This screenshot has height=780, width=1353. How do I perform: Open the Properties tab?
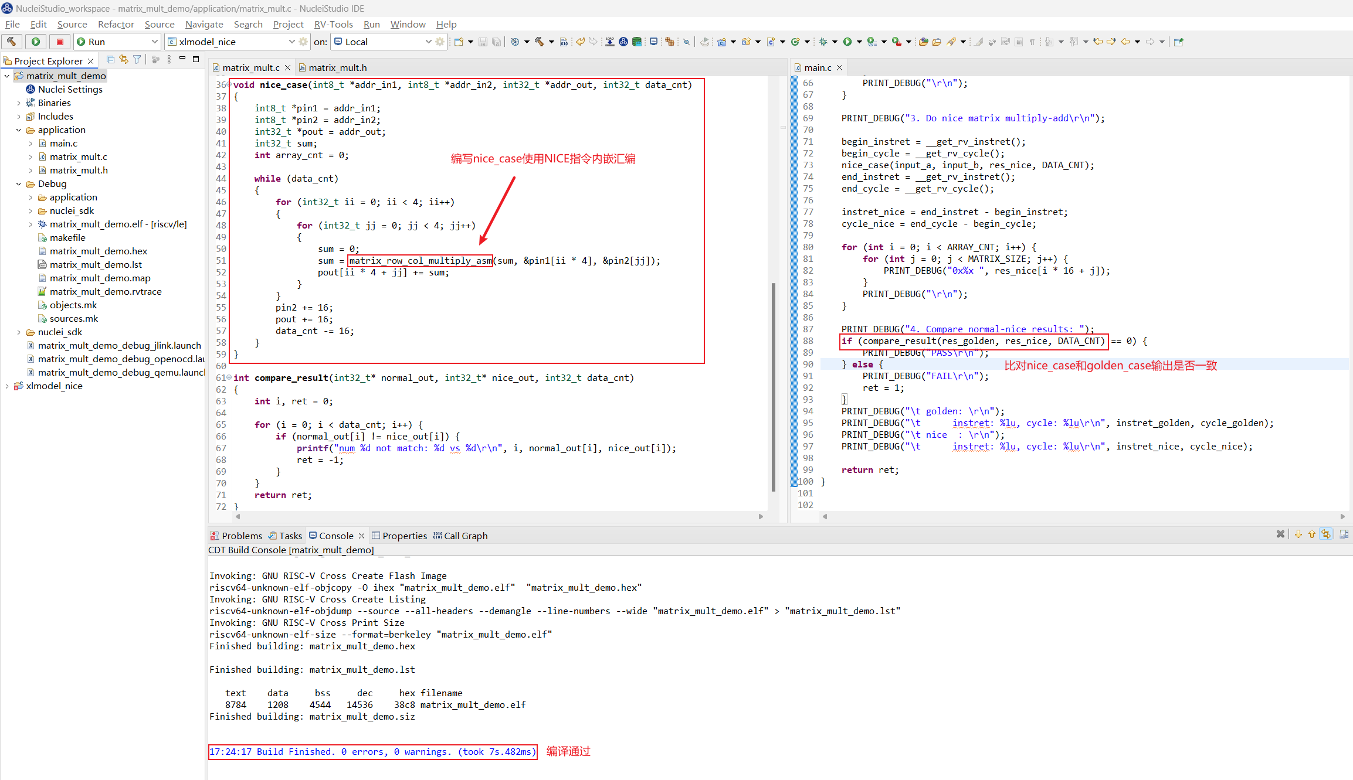click(x=399, y=536)
